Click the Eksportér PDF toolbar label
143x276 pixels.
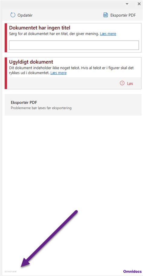[123, 15]
